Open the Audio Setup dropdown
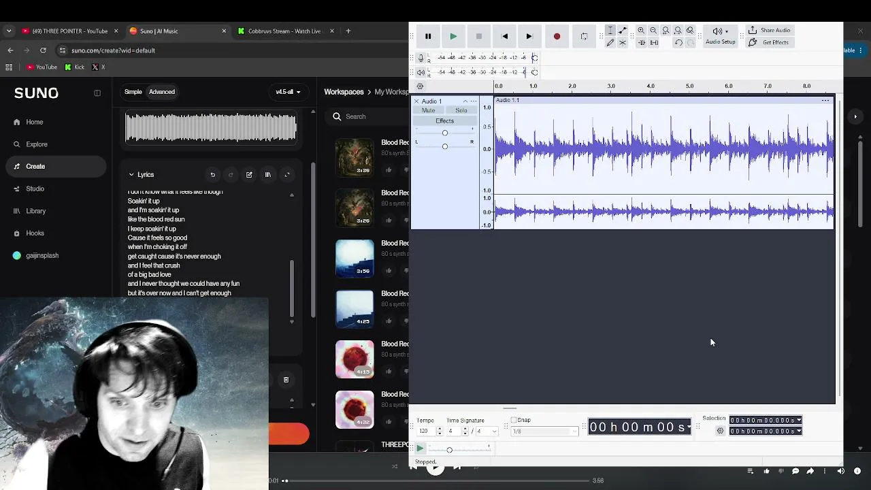 720,36
